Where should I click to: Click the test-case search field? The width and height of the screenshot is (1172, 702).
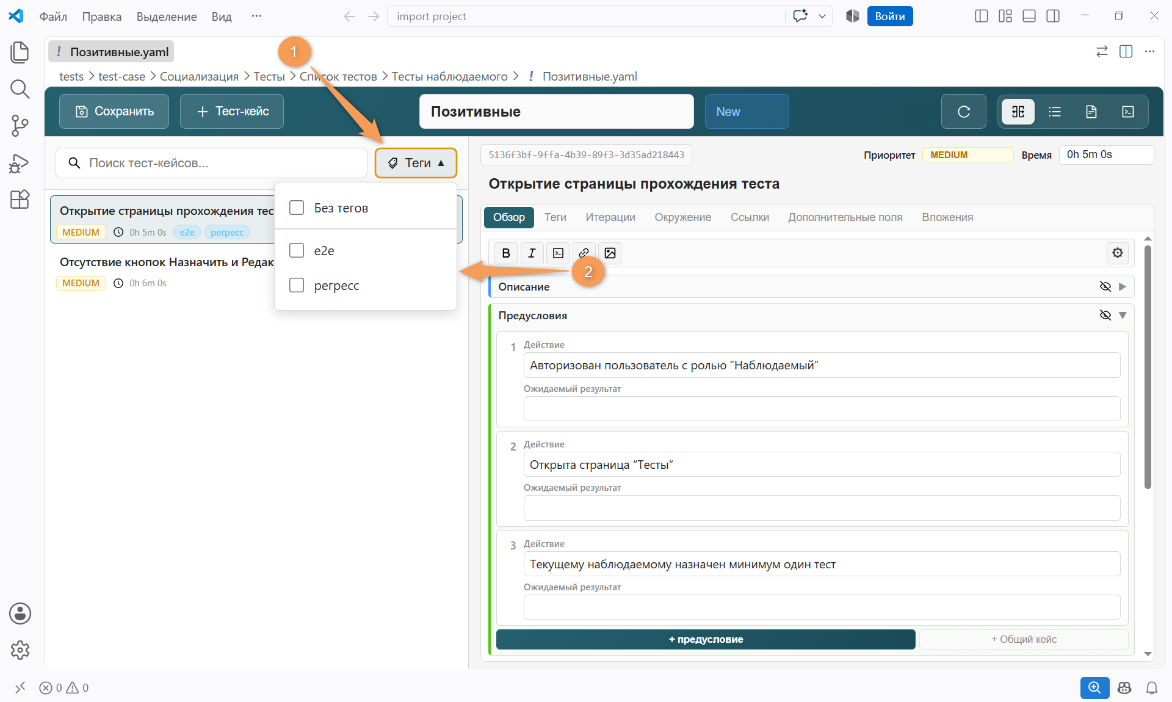click(211, 163)
